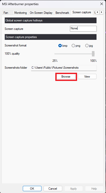Screen dimensions: 106x193
Task: Open Help from the bottom buttons
Action: [x=94, y=189]
